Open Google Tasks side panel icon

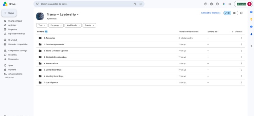coord(251,27)
